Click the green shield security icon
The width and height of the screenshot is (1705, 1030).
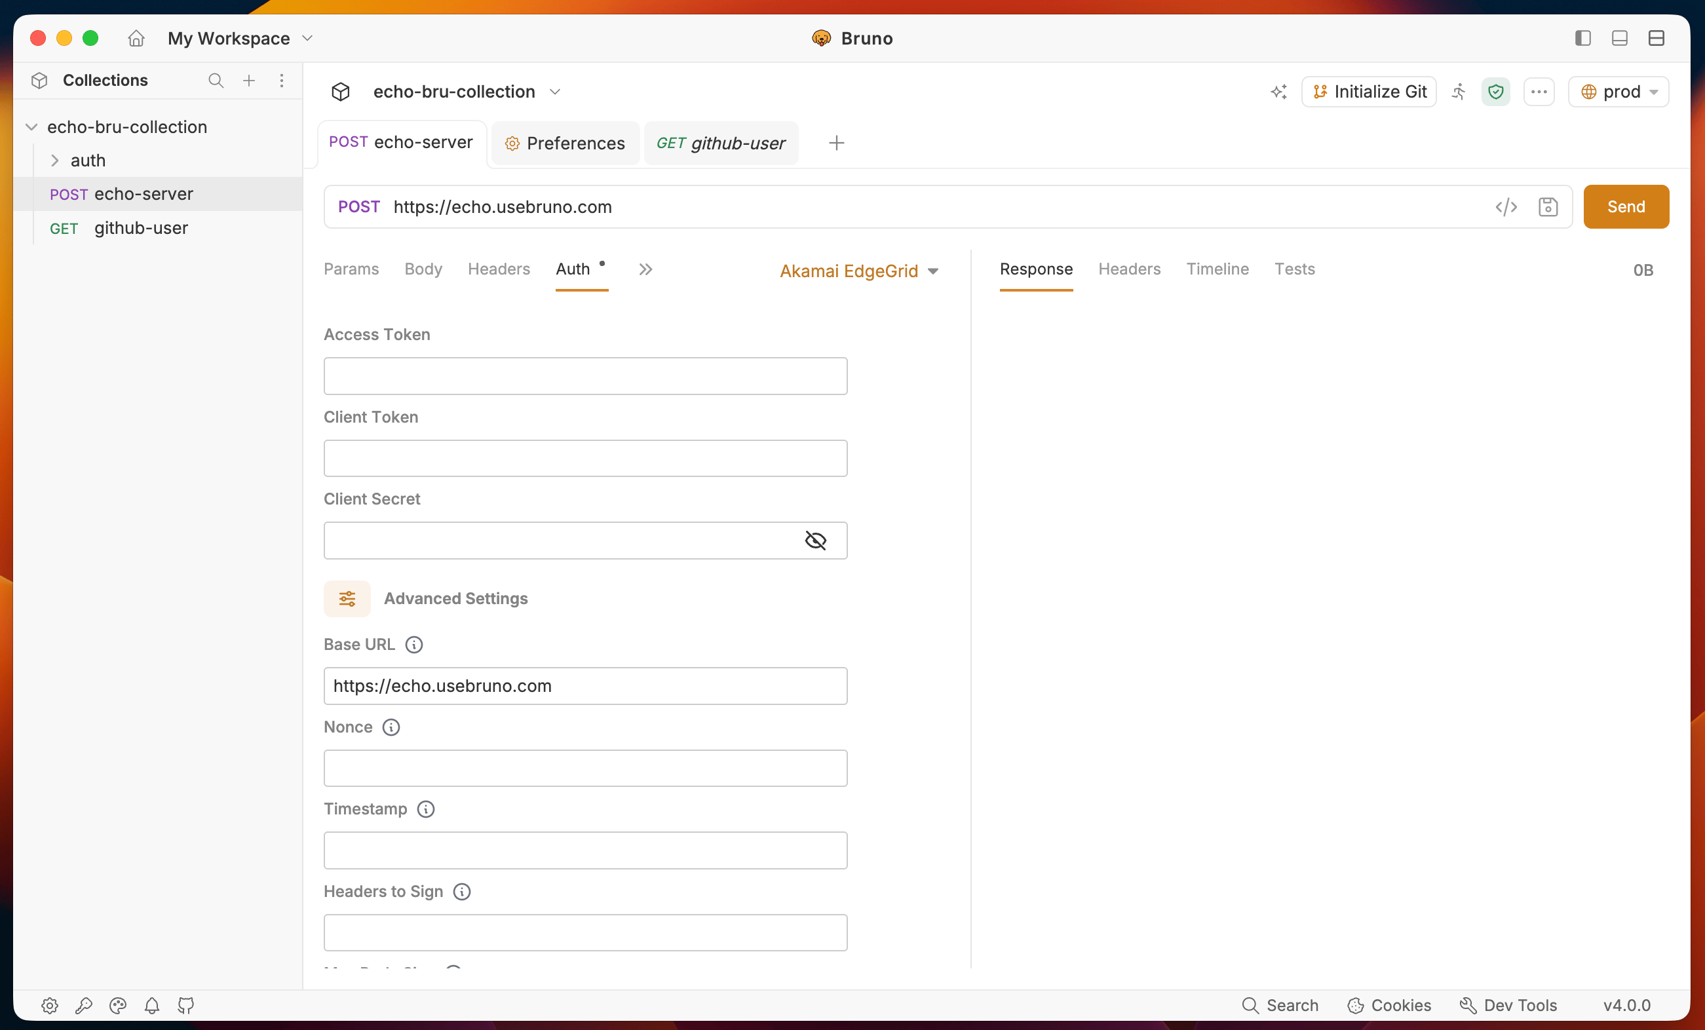(x=1495, y=91)
